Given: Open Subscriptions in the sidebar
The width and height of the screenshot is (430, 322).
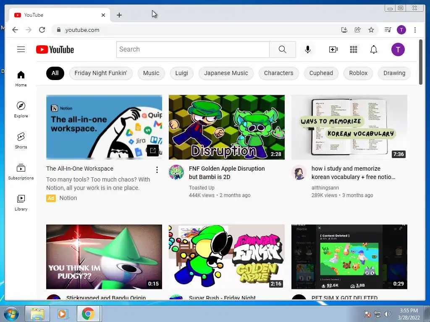Looking at the screenshot, I should pos(21,171).
